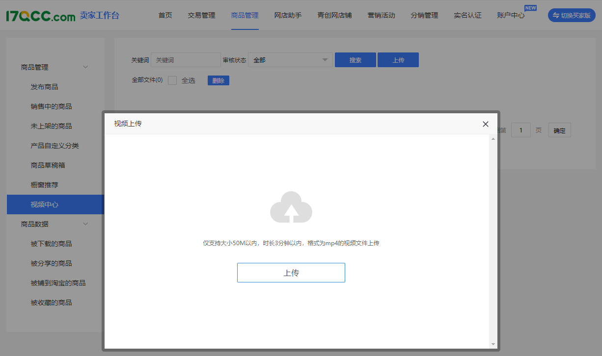Screen dimensions: 602x356
Task: Collapse the 商品管理 sidebar section
Action: pos(85,67)
